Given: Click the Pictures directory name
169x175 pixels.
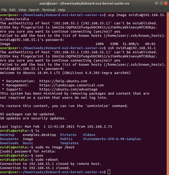Looking at the screenshot, I should pyautogui.click(x=68, y=135).
